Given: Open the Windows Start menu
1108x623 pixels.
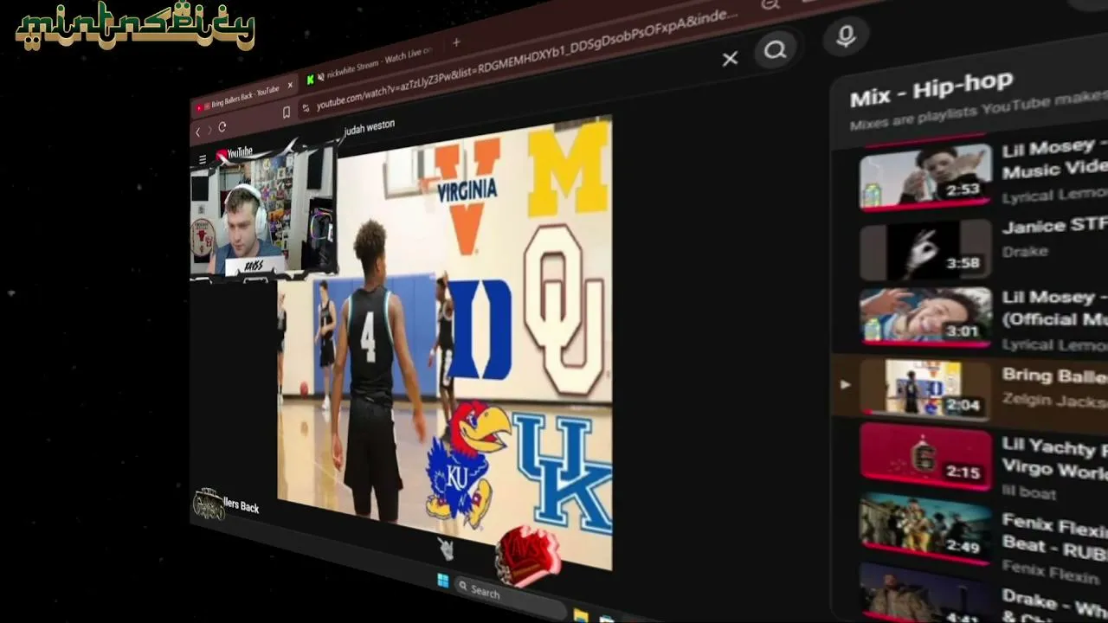Looking at the screenshot, I should [443, 580].
